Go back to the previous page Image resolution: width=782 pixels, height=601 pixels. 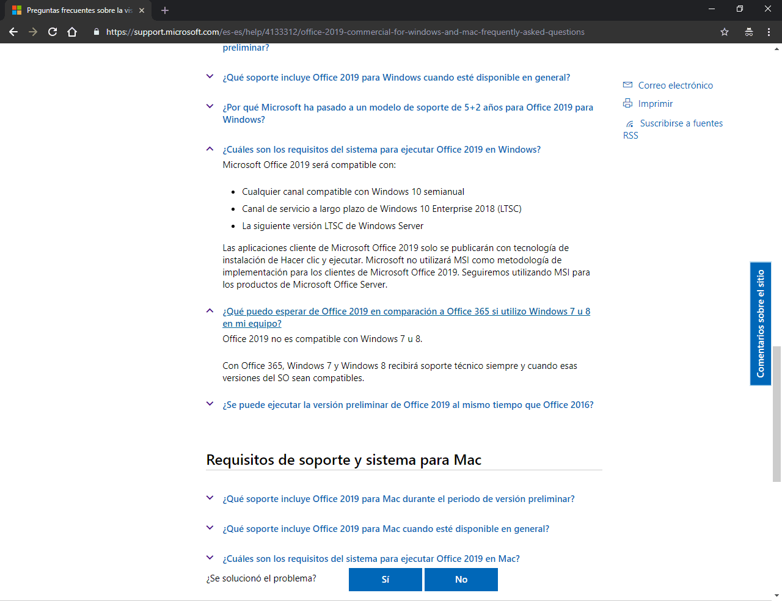pos(13,32)
